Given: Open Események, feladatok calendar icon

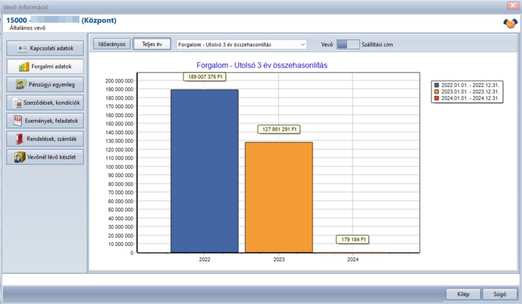Looking at the screenshot, I should tap(18, 120).
